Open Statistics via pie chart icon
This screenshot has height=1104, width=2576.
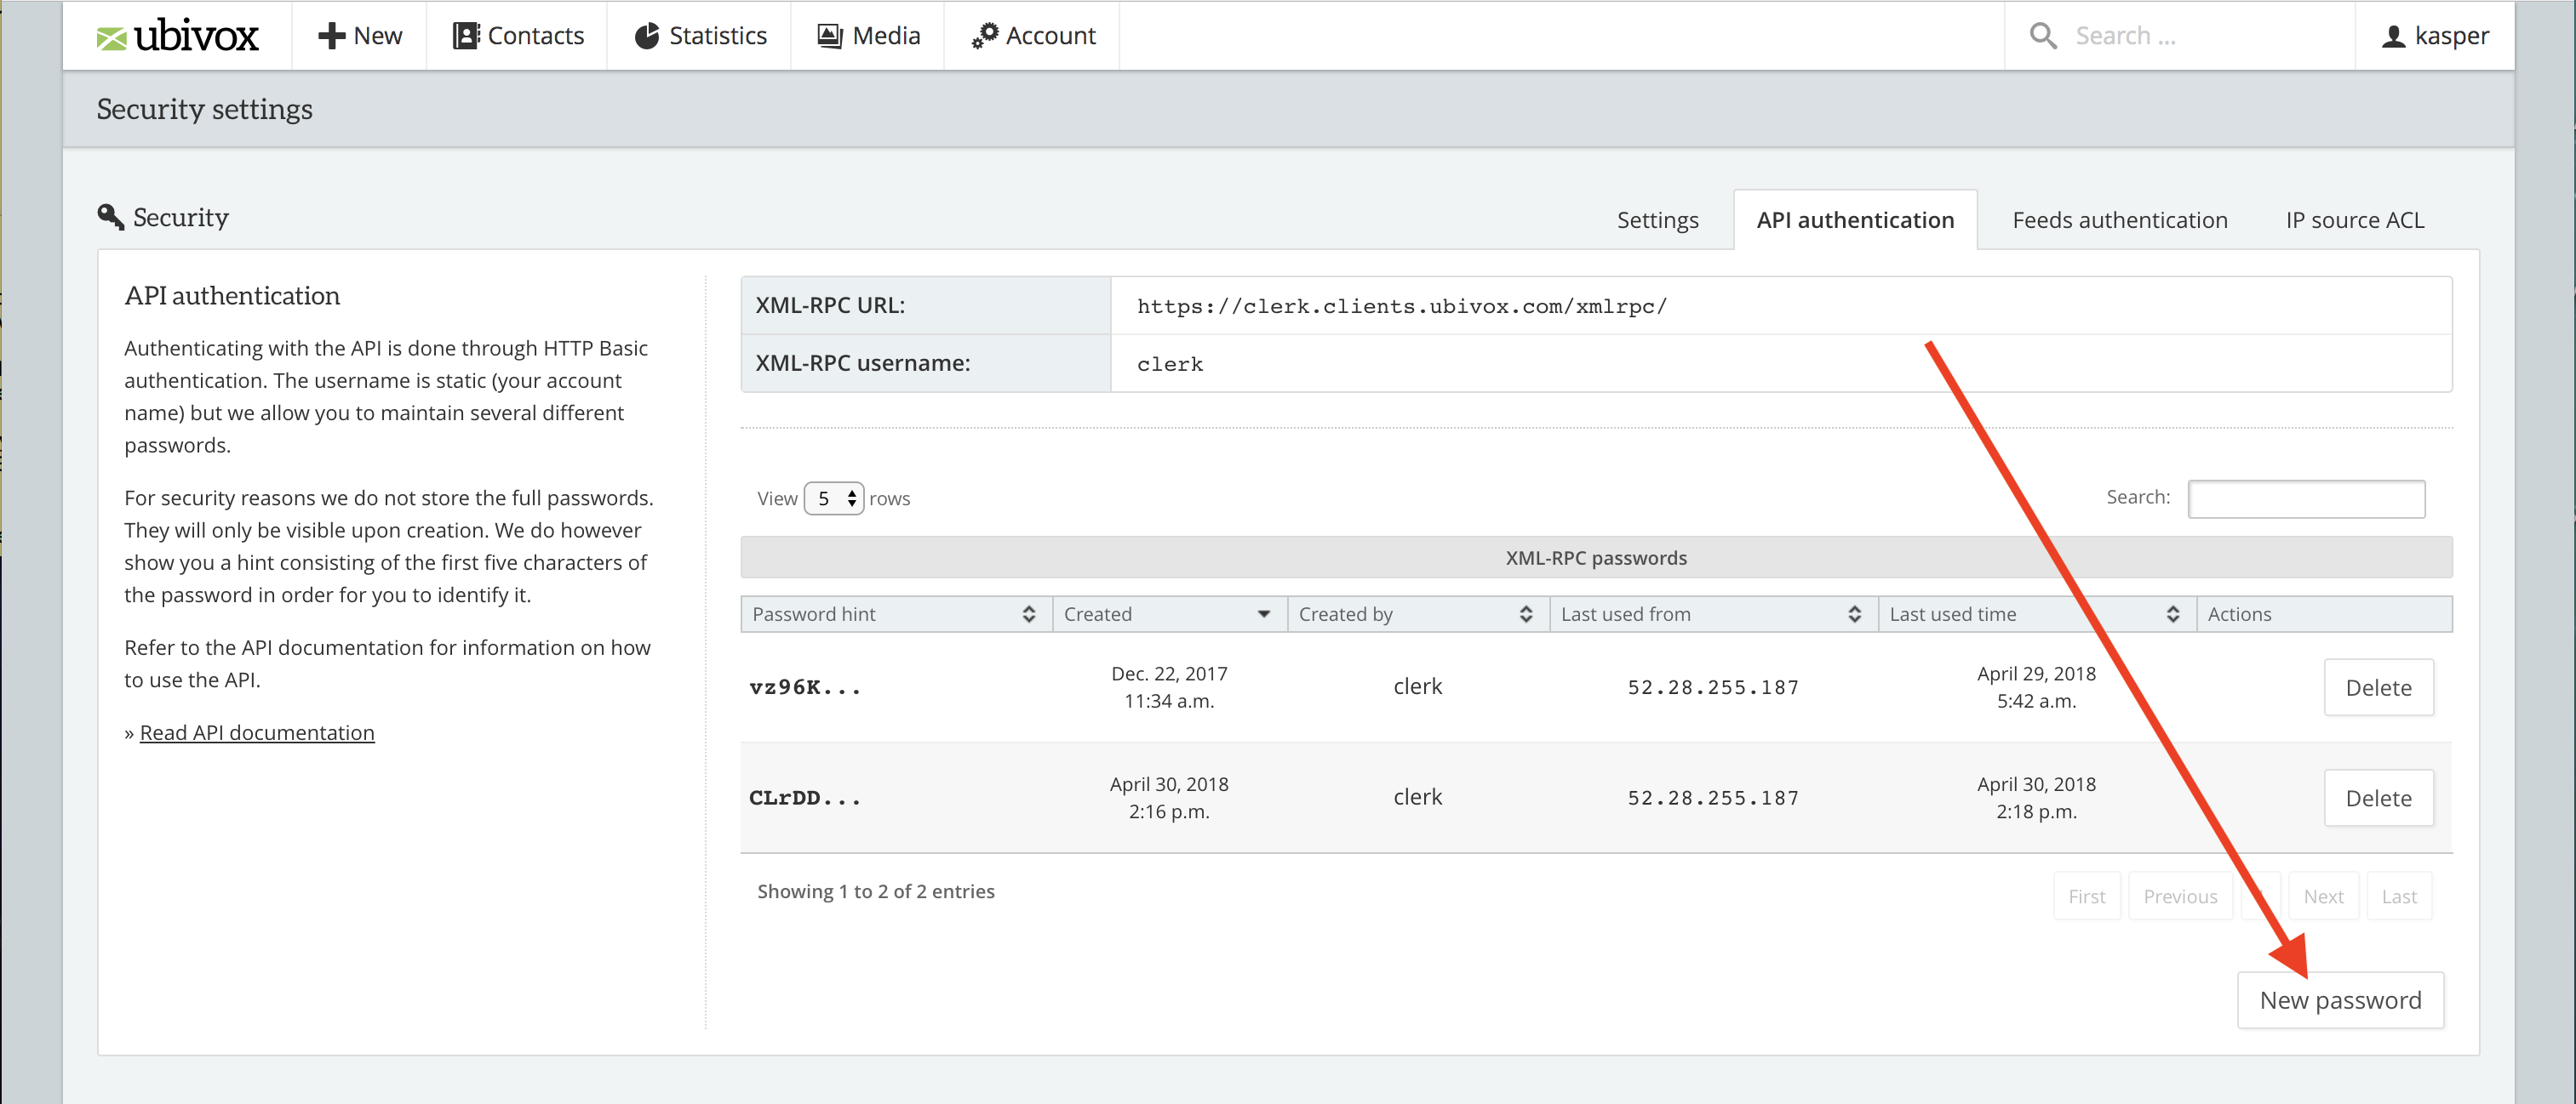(647, 36)
